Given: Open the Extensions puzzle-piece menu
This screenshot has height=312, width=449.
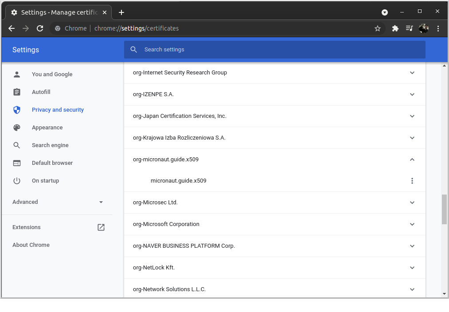Looking at the screenshot, I should click(x=395, y=28).
